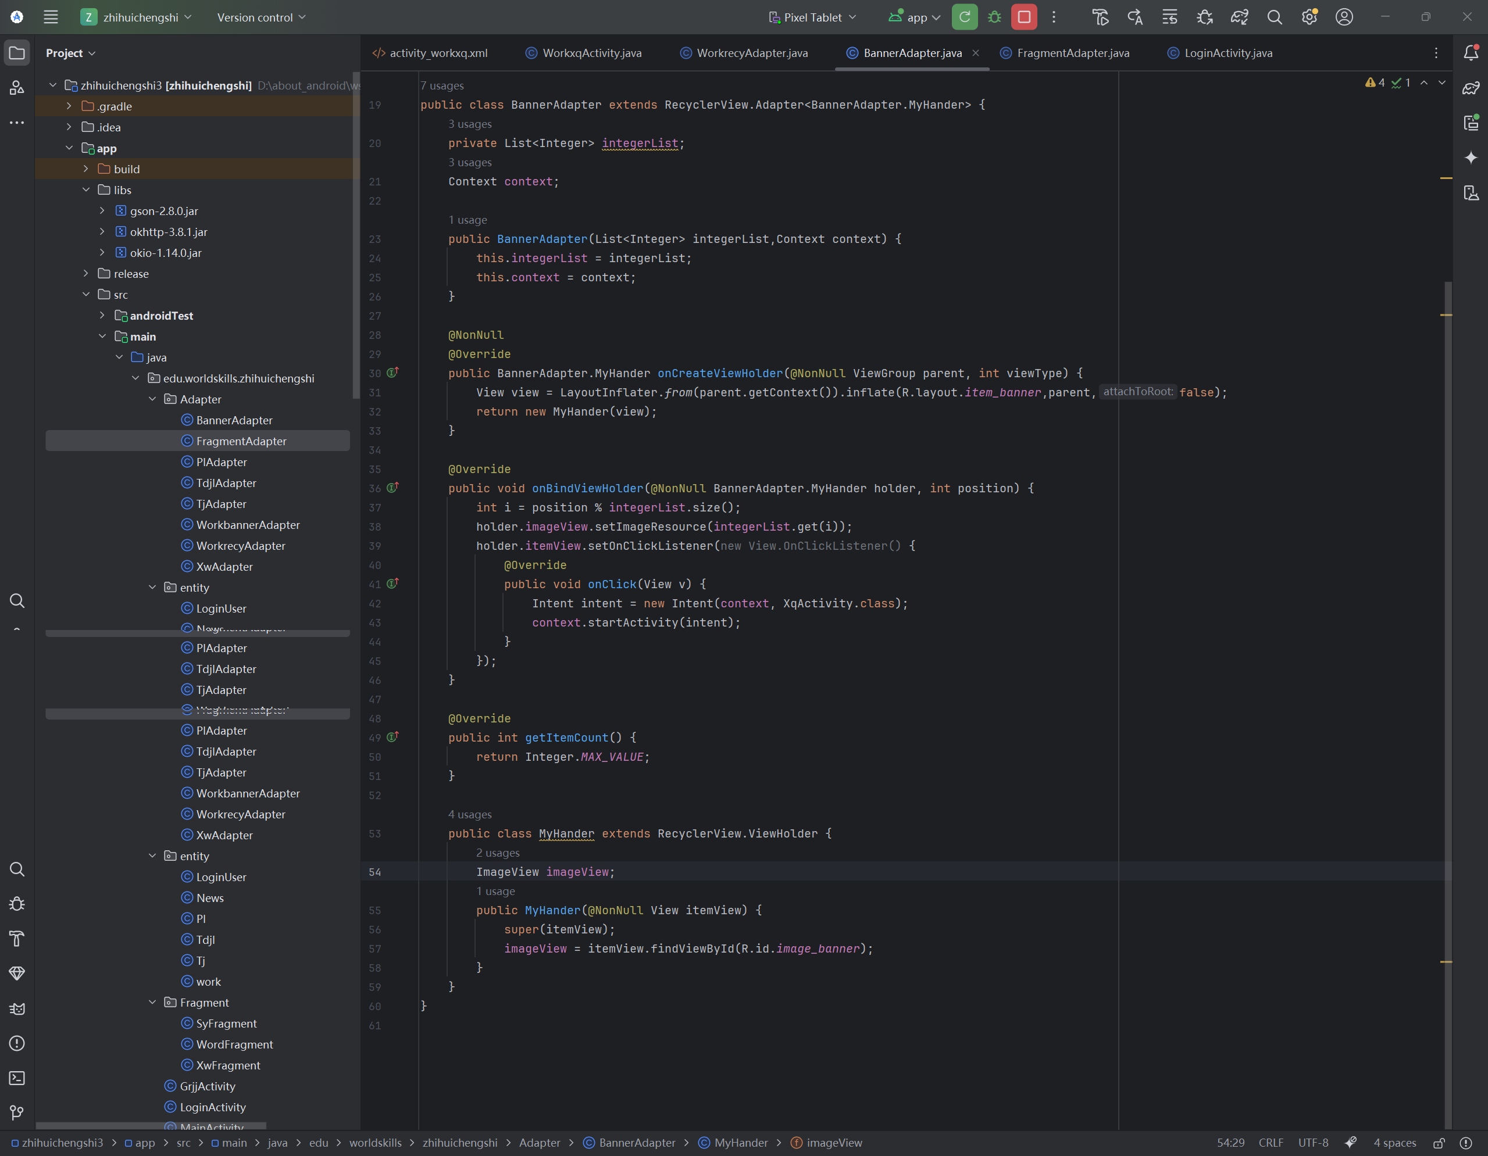
Task: Open the Git tool window icon
Action: click(x=17, y=1112)
